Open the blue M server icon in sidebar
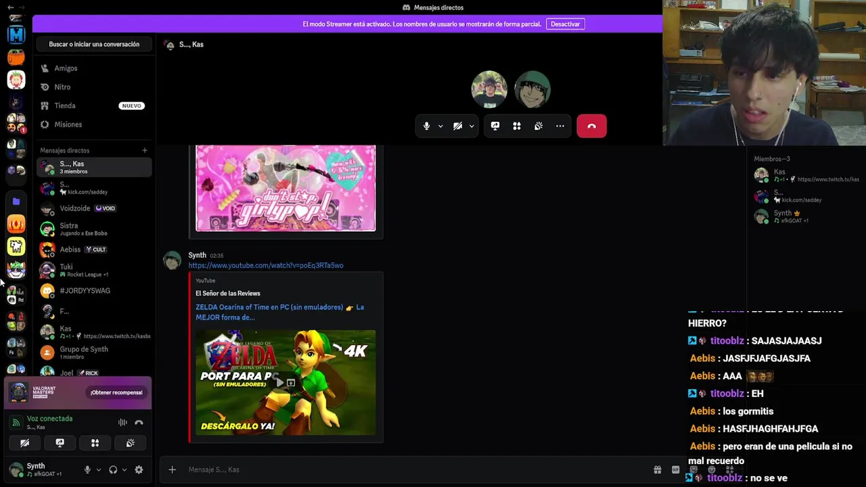This screenshot has width=866, height=487. coord(16,34)
